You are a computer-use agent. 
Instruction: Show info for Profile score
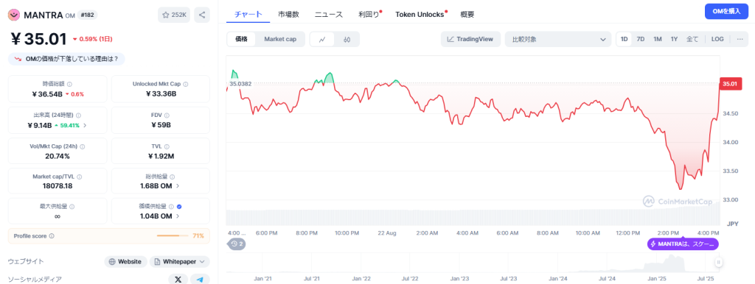point(52,236)
